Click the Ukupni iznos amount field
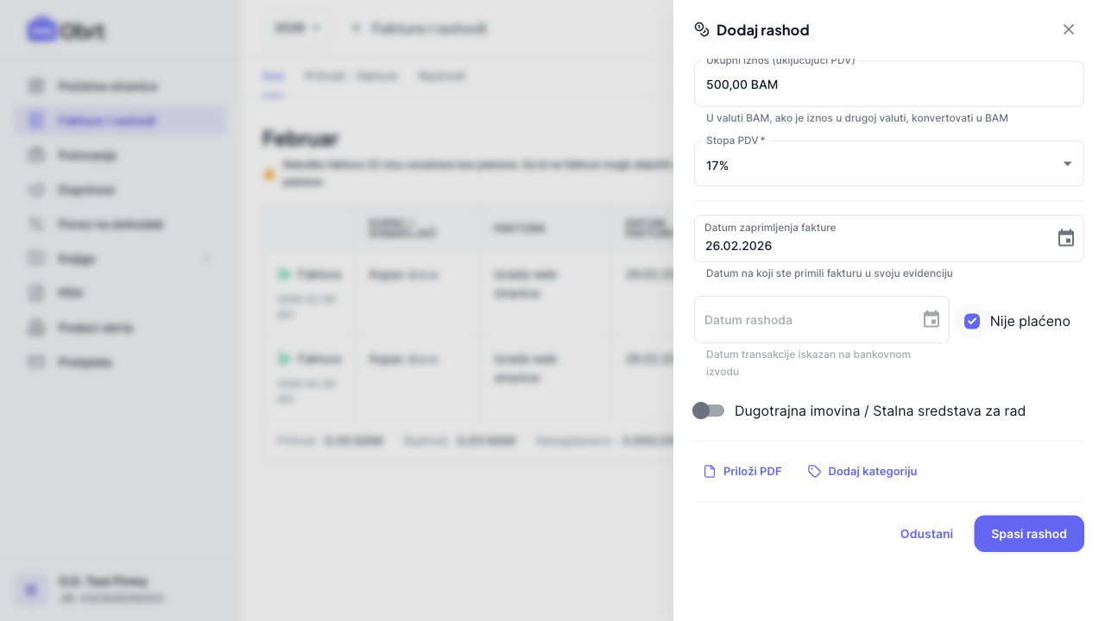 [x=889, y=85]
